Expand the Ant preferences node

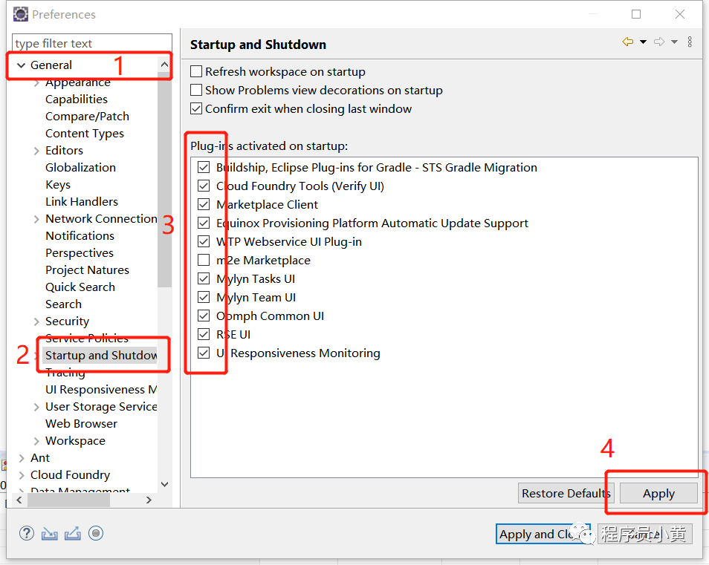[x=22, y=458]
